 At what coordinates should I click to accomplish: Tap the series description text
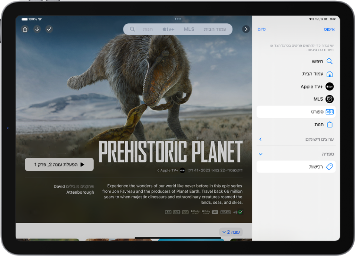tap(172, 194)
